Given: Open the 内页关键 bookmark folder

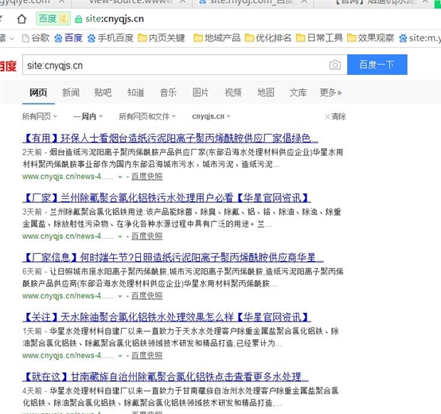Looking at the screenshot, I should (162, 37).
